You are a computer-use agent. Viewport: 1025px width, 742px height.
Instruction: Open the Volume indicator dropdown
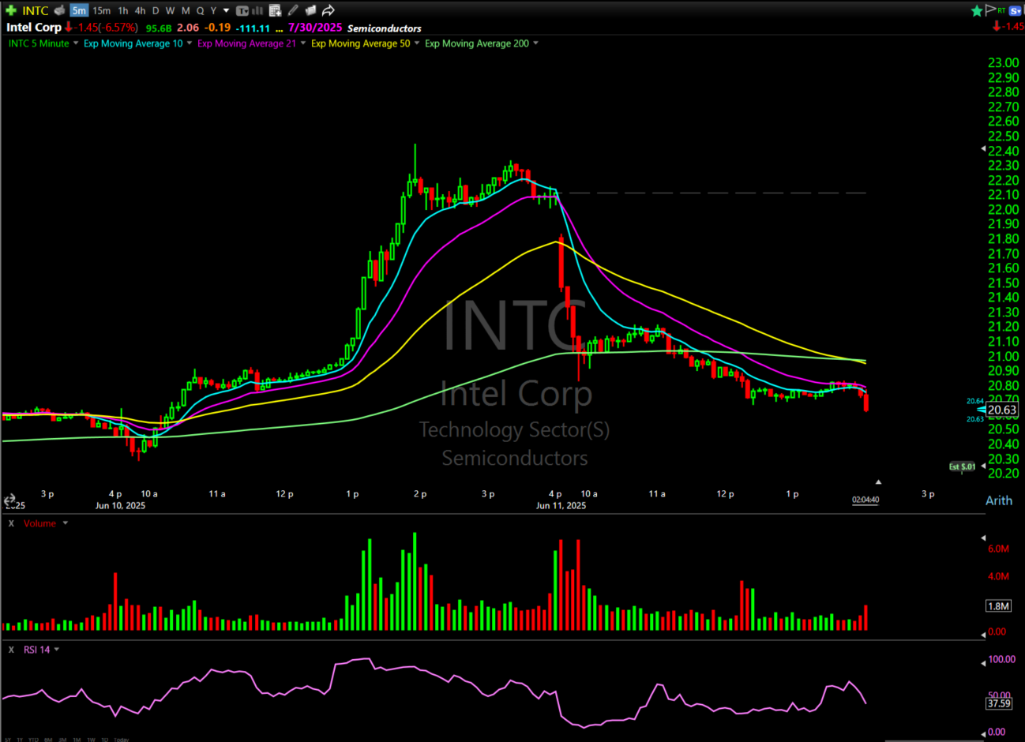65,523
